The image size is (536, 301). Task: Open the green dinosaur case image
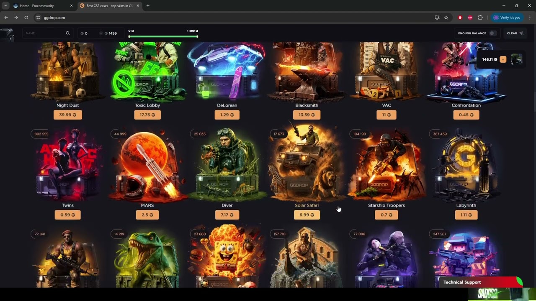click(x=147, y=258)
